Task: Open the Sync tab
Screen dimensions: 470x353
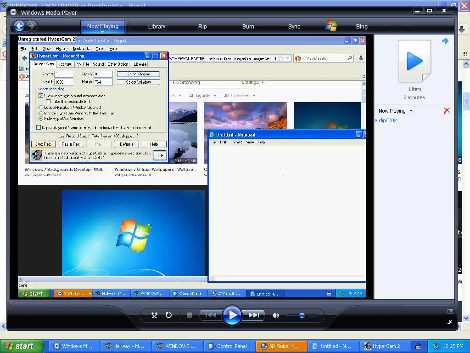Action: [294, 26]
